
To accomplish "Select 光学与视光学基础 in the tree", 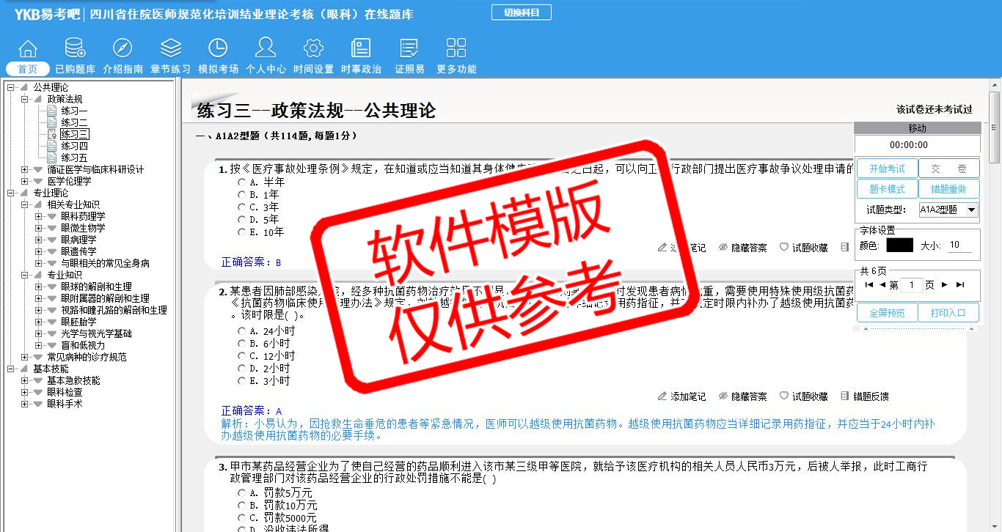I will click(96, 333).
